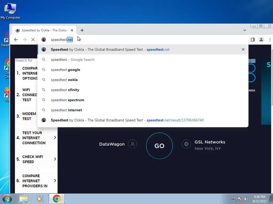Click the volume speaker tray icon
The width and height of the screenshot is (273, 204).
[246, 199]
